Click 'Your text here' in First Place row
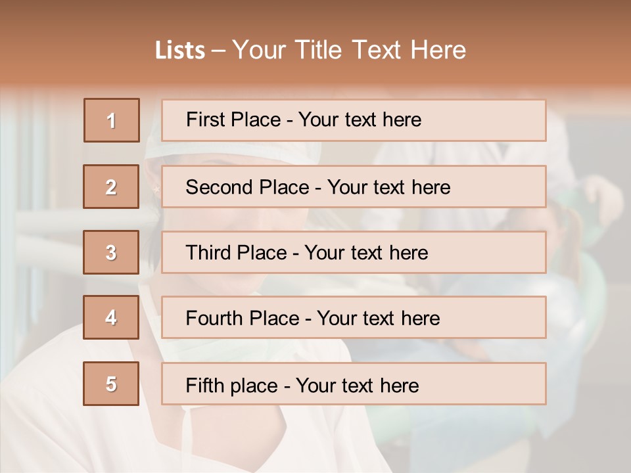This screenshot has width=631, height=473. click(360, 120)
